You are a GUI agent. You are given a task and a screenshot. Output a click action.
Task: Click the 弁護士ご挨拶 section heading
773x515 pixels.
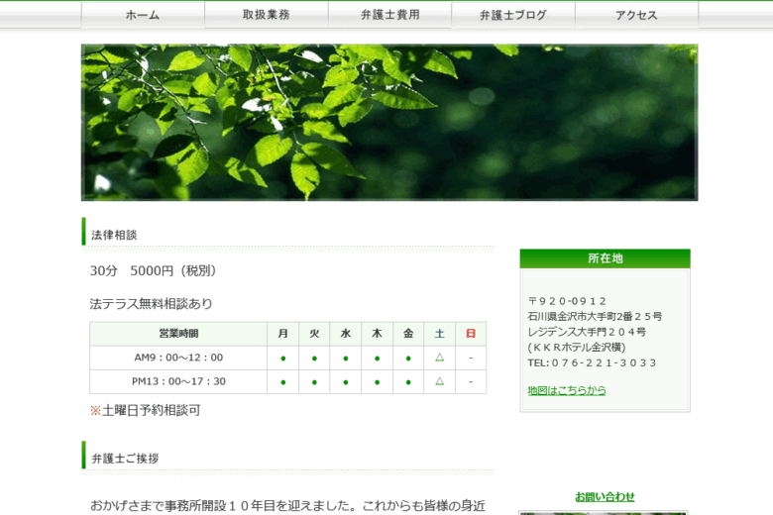125,459
